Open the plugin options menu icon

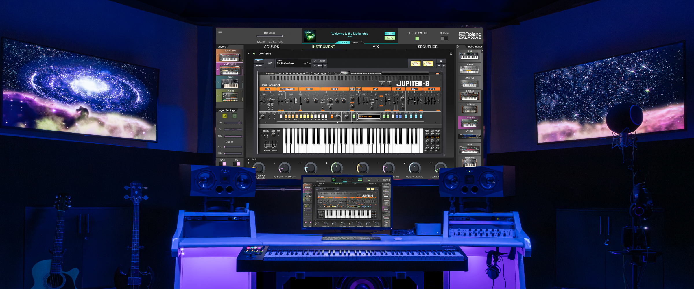point(441,61)
